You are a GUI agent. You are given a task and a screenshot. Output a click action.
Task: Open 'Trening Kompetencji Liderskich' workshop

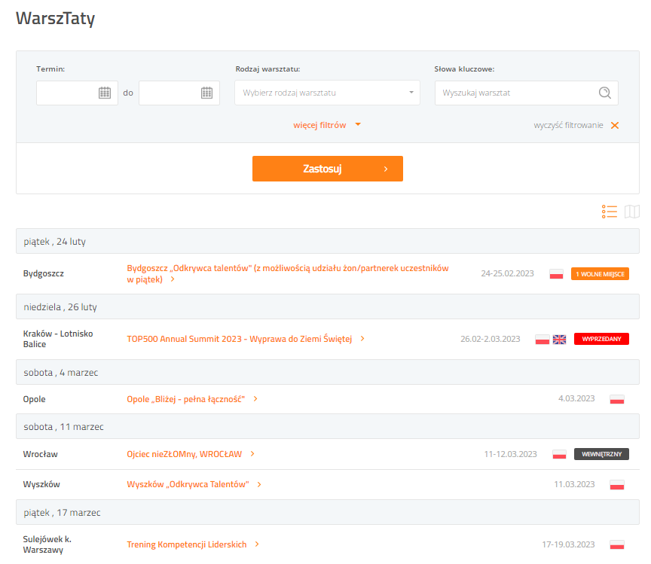(x=188, y=544)
